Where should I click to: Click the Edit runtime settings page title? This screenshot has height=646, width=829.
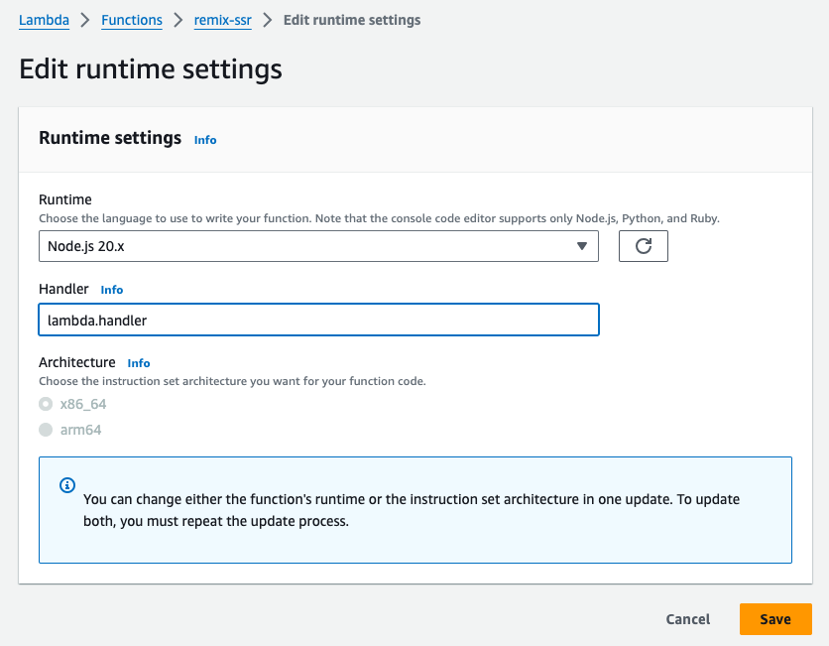coord(150,69)
